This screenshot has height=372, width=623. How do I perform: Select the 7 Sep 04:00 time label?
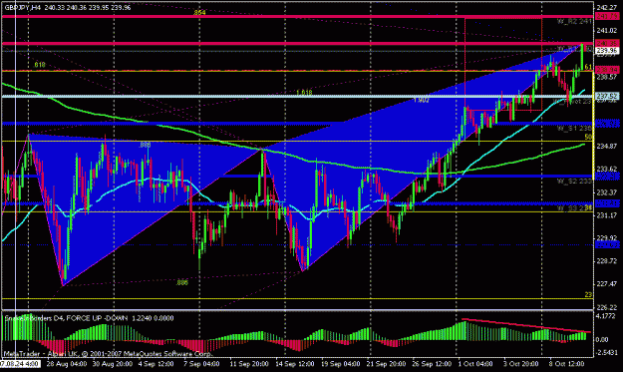(201, 364)
